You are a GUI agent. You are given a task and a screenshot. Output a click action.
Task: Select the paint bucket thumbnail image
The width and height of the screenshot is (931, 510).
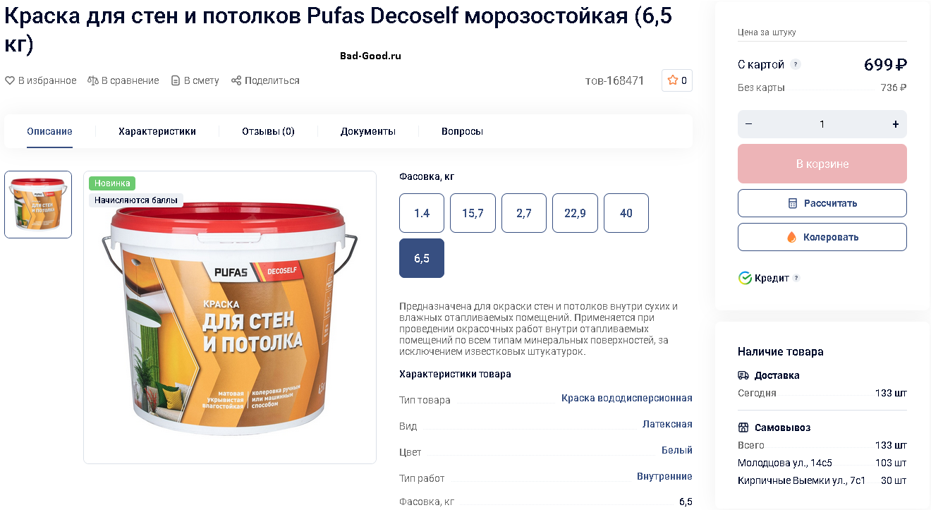point(38,205)
